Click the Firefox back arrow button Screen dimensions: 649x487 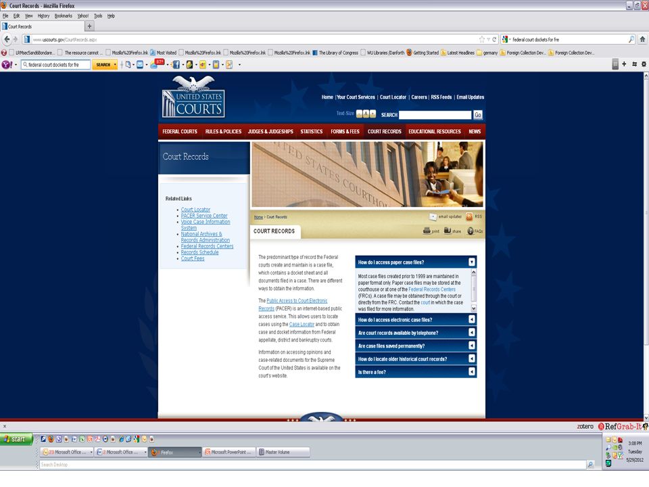coord(7,39)
